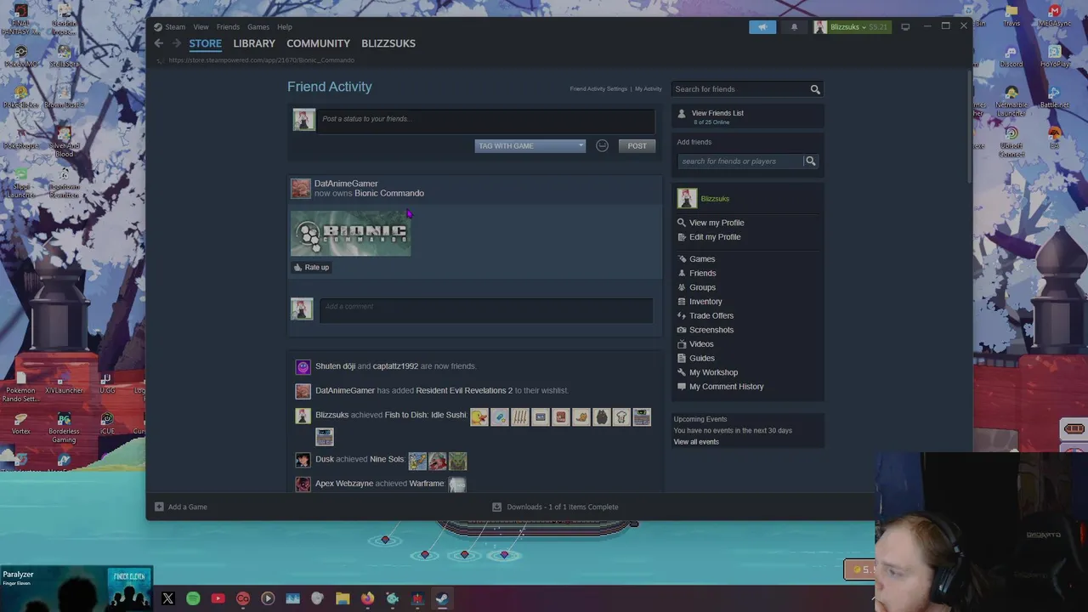Open the Screenshots sidebar link
This screenshot has width=1088, height=612.
point(711,331)
